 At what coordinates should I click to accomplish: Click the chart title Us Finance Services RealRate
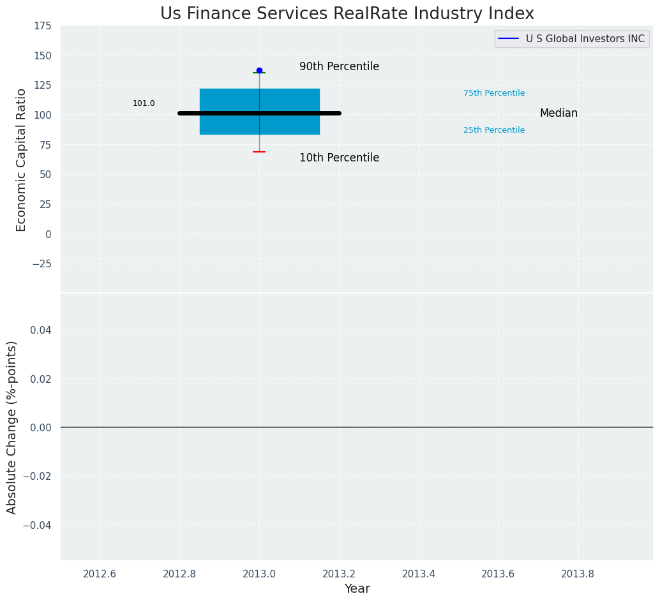tap(347, 13)
